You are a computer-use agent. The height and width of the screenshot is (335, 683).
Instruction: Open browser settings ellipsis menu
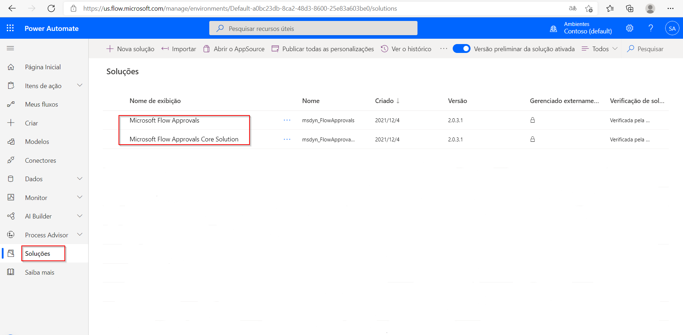[x=671, y=9]
